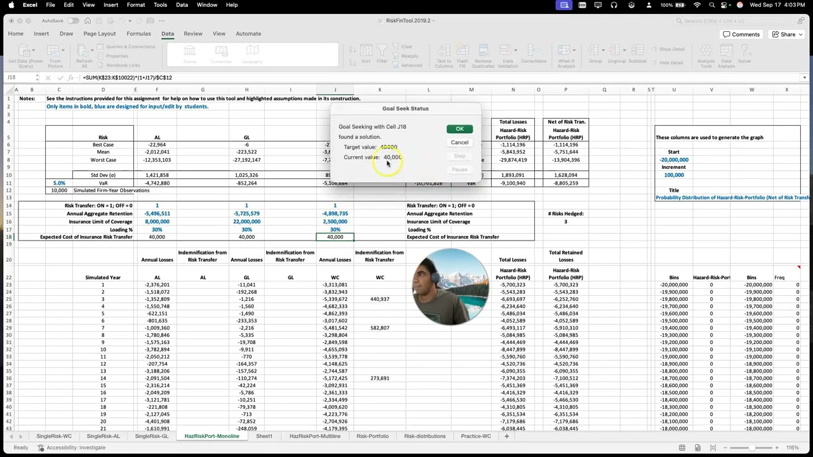The image size is (813, 457).
Task: Open the What-If Analysis menu
Action: [x=566, y=56]
